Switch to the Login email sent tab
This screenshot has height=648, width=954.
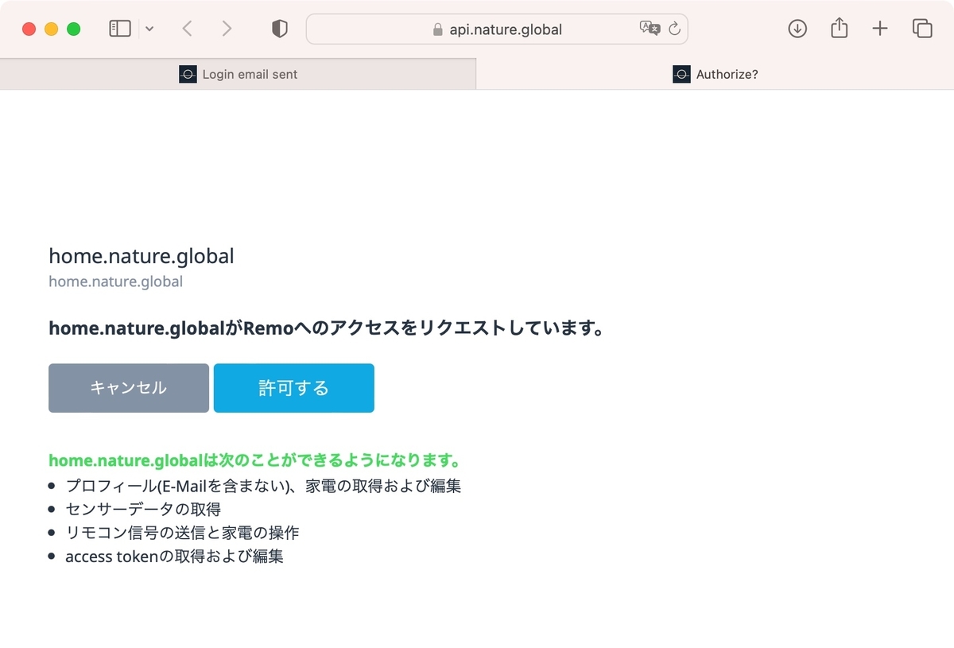[238, 74]
